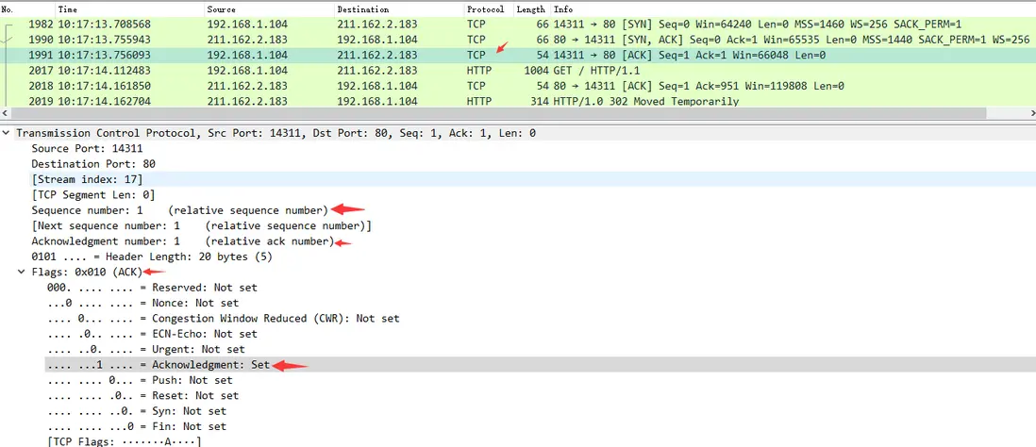Screen dimensions: 1036x447
Task: Select the Source Port: 14311 field
Action: pos(87,149)
